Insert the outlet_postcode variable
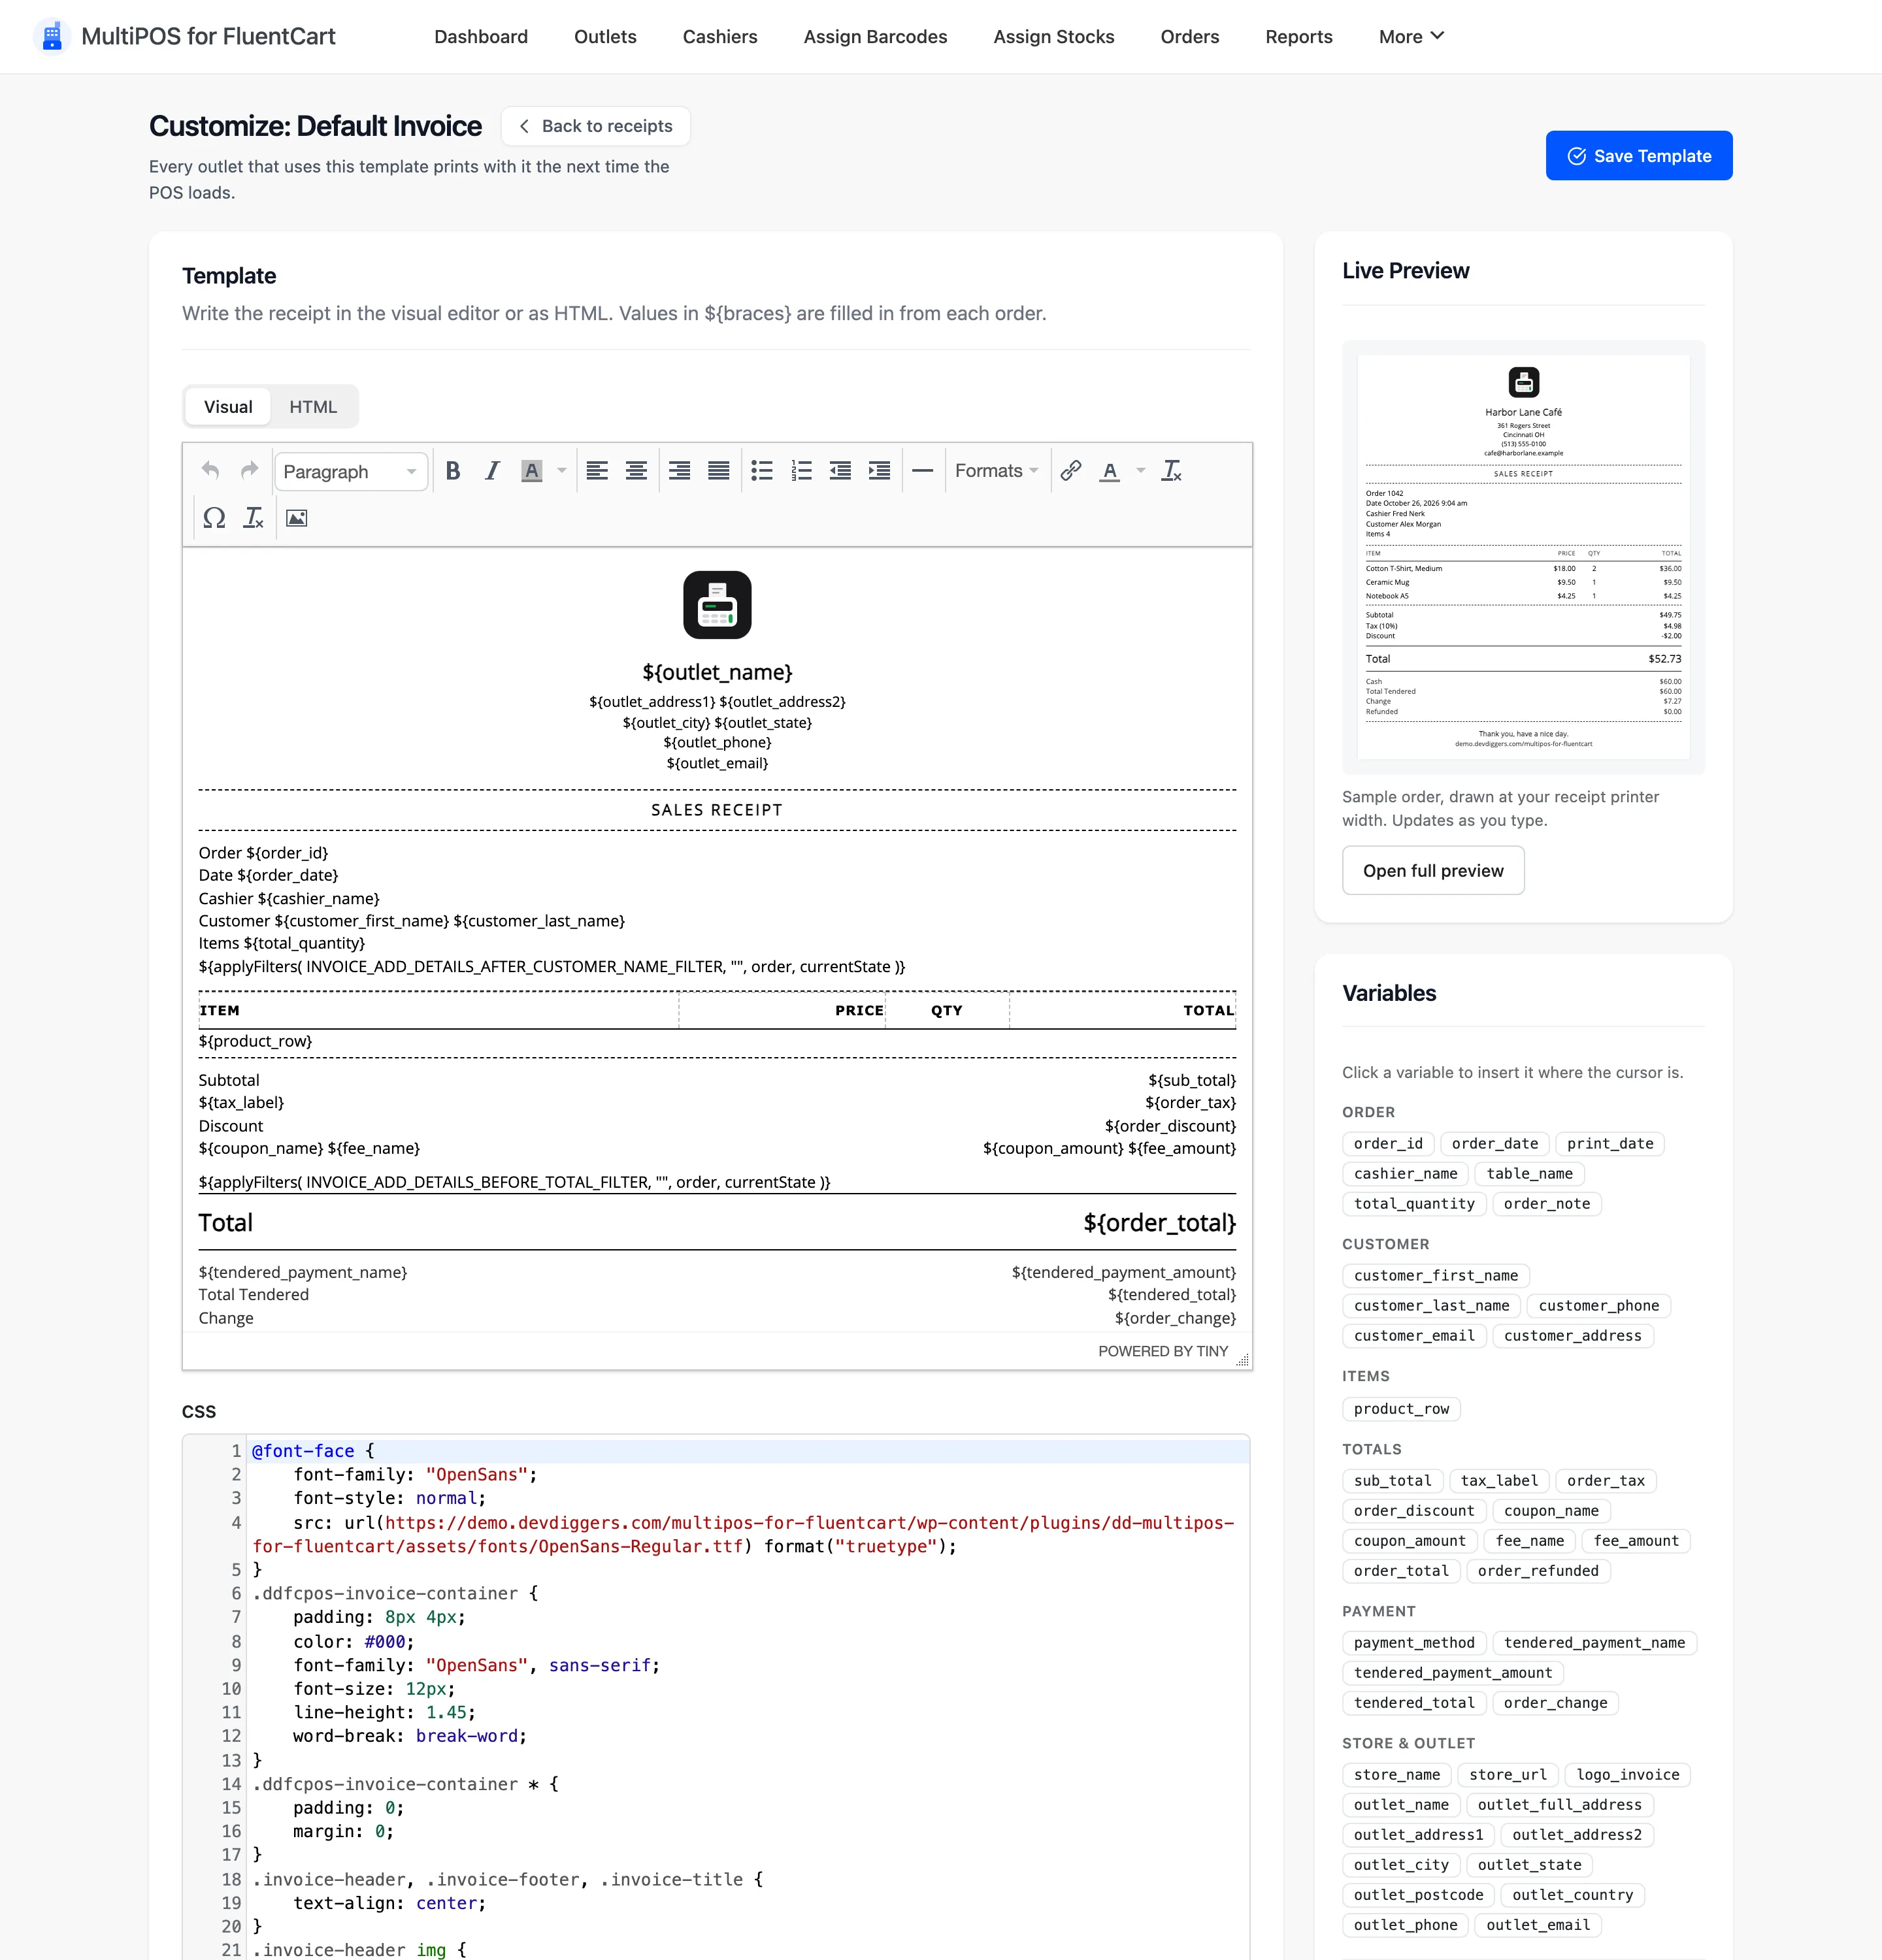Viewport: 1882px width, 1960px height. [x=1418, y=1895]
